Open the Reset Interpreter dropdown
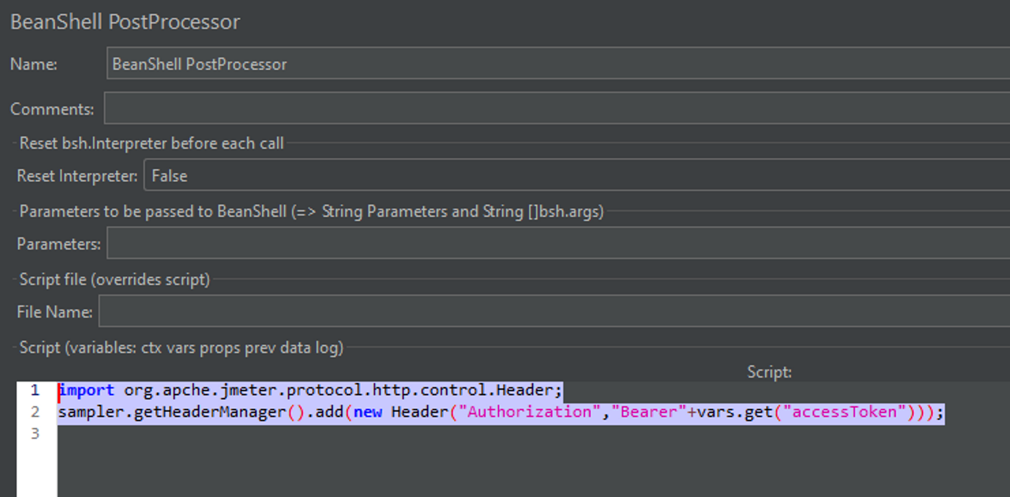 point(576,176)
